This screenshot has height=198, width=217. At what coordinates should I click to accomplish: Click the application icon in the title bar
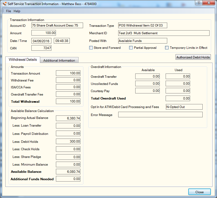point(4,4)
